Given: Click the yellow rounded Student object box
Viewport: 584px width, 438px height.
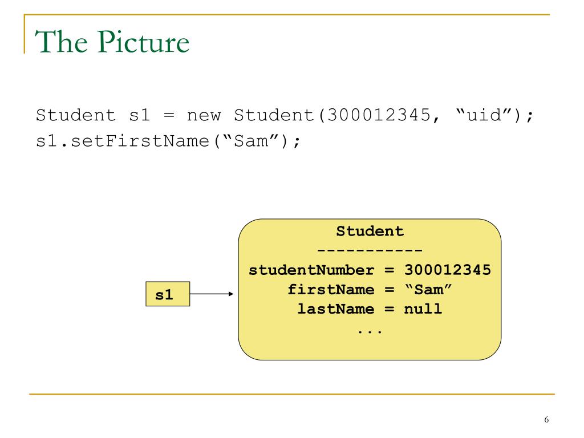Looking at the screenshot, I should coord(370,289).
